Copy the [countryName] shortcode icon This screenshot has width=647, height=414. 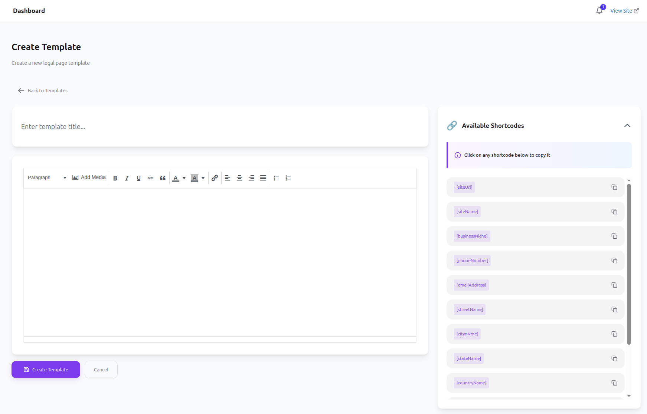click(x=614, y=383)
